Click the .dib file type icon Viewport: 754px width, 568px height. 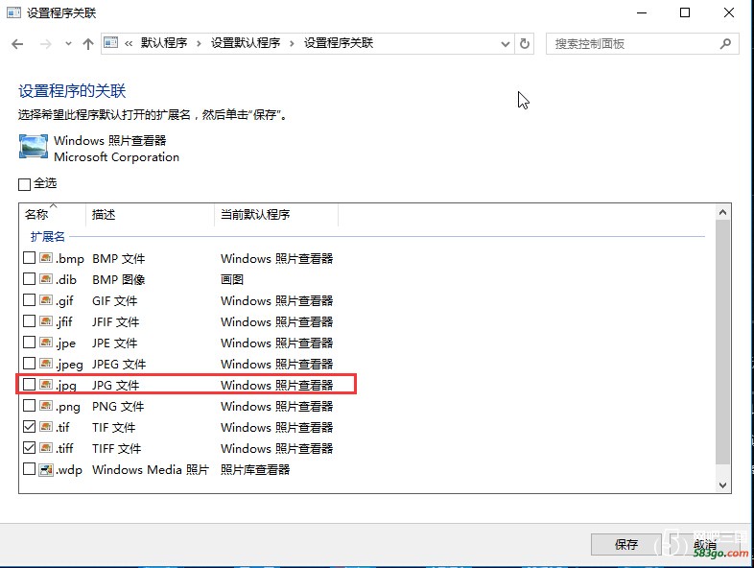click(46, 279)
